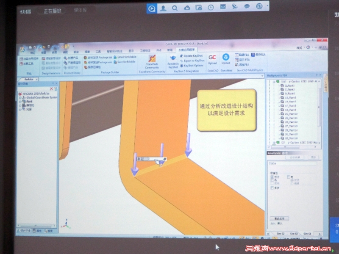Click the user profile icon in top bar
This screenshot has height=254, width=339.
point(163,8)
